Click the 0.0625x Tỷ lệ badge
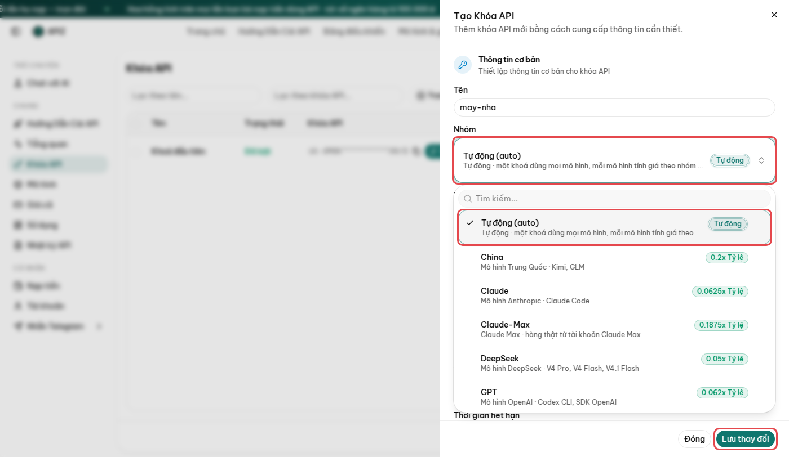The height and width of the screenshot is (457, 789). 720,291
